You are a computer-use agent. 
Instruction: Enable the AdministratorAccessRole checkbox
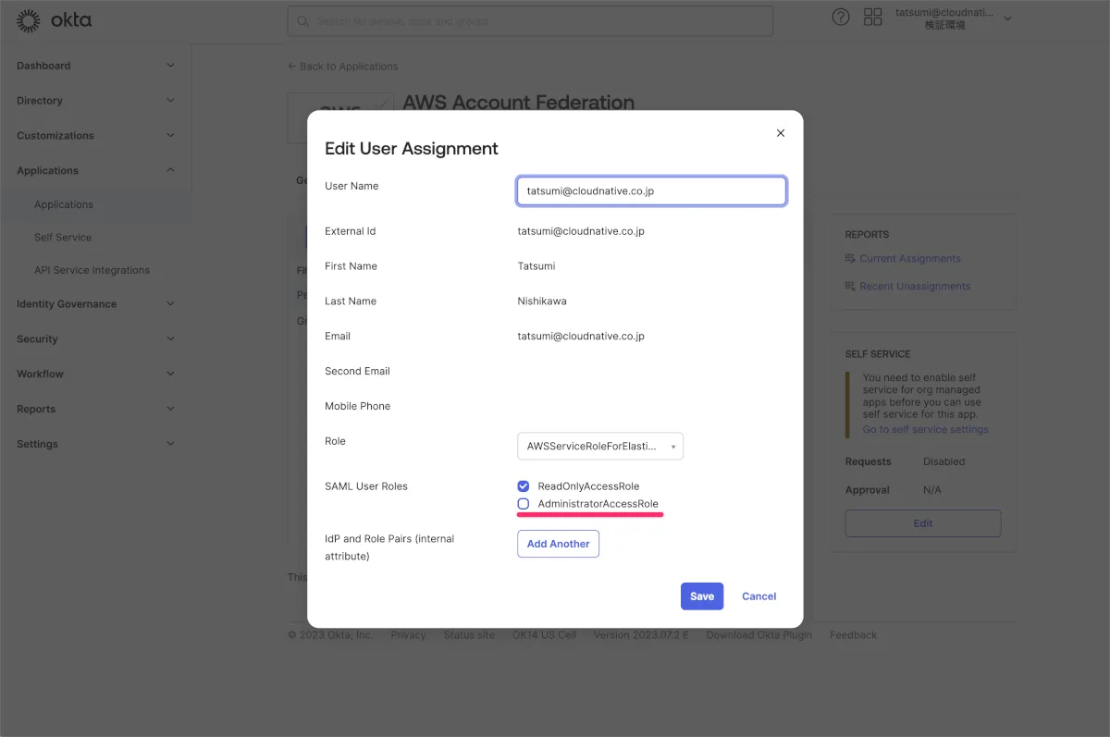[x=524, y=504]
